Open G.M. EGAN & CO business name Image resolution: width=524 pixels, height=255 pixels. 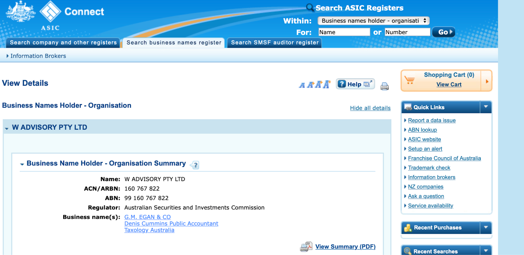147,217
